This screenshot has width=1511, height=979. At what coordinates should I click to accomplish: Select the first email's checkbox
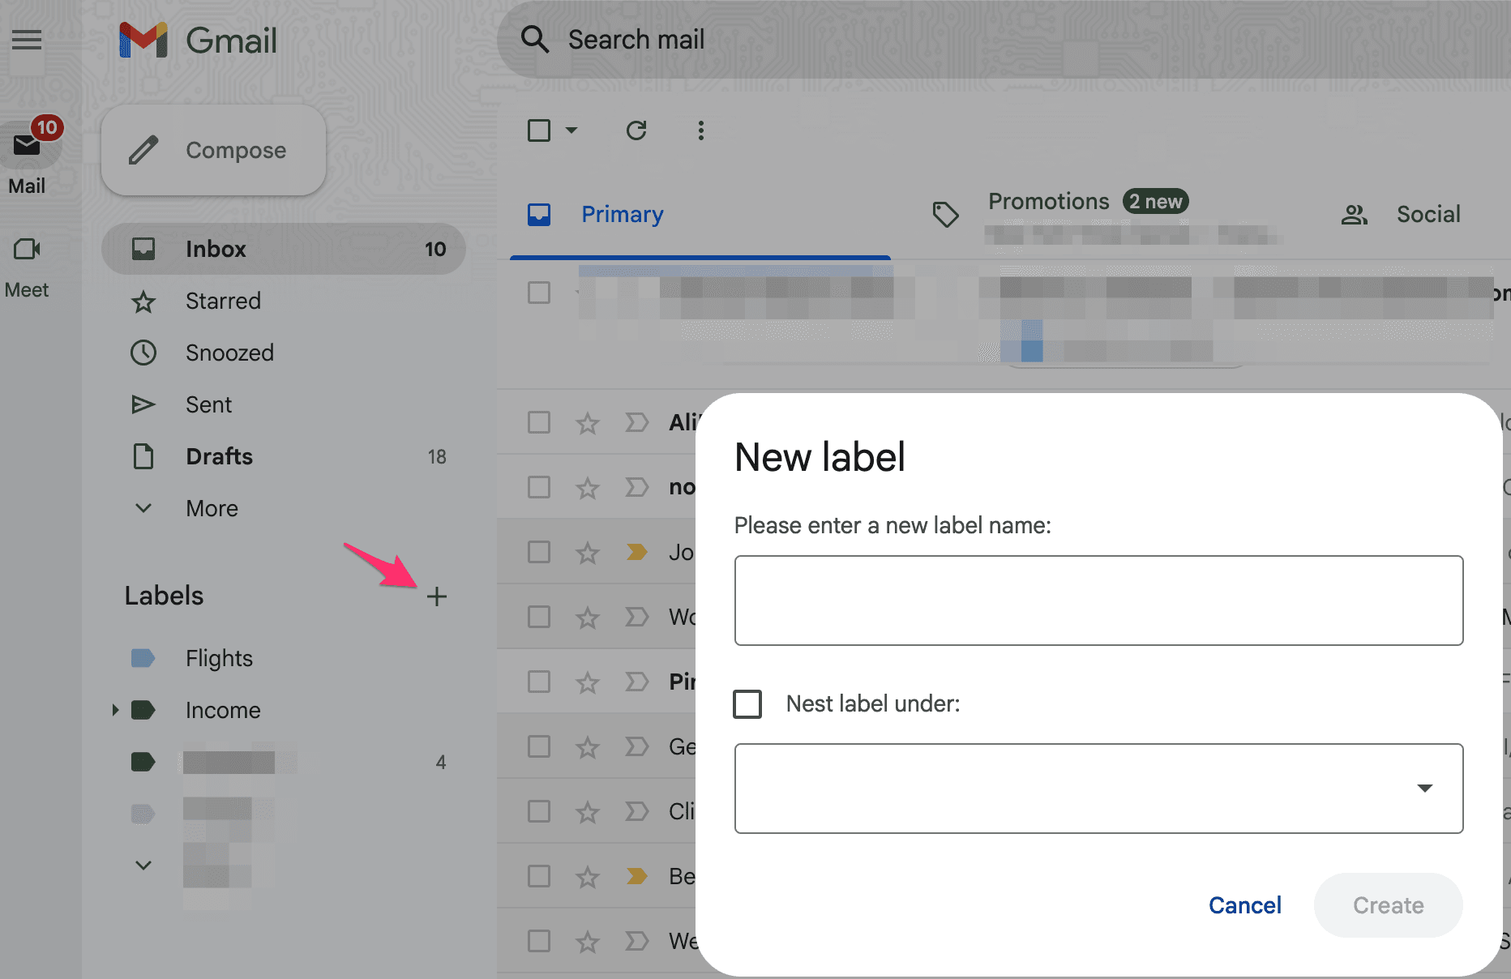539,293
